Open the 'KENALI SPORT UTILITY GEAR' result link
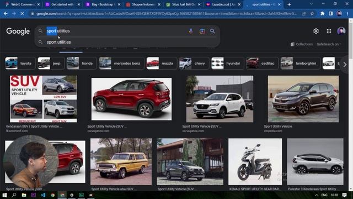 255,189
